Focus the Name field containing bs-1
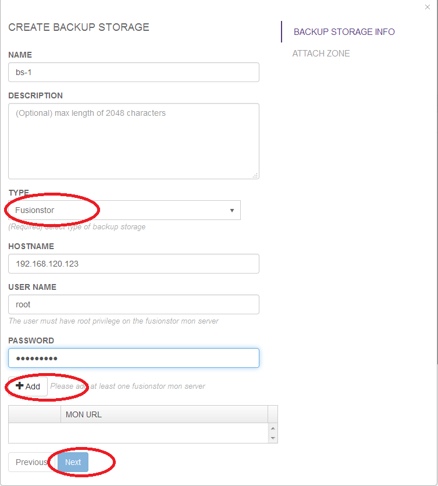 (134, 72)
